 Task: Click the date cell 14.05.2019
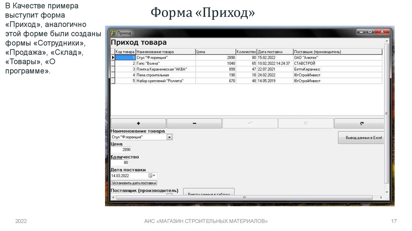[275, 80]
